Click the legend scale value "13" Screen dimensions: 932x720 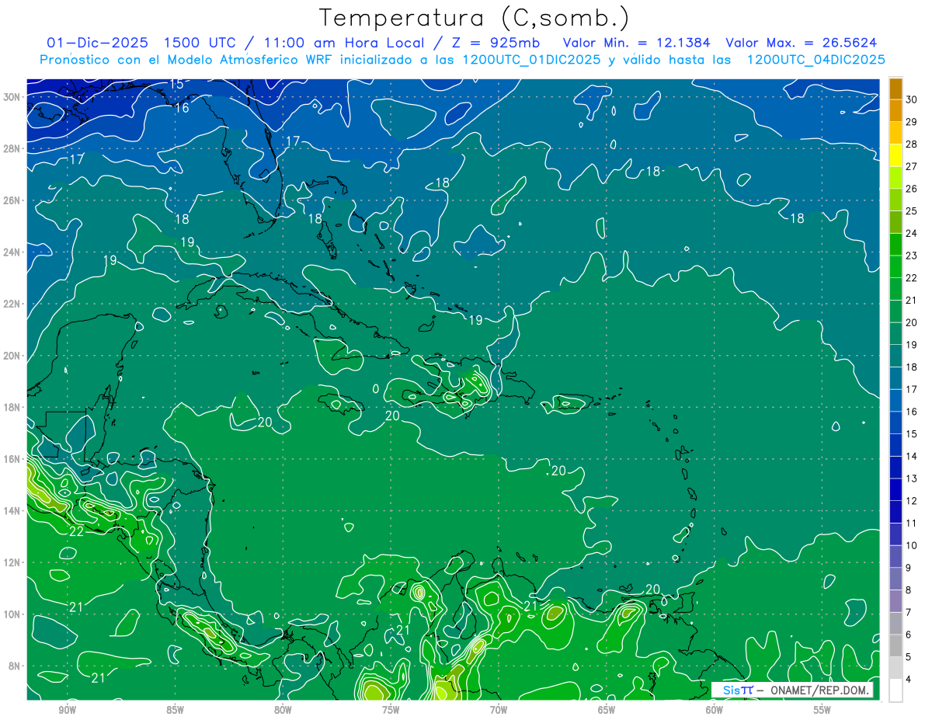click(x=912, y=478)
